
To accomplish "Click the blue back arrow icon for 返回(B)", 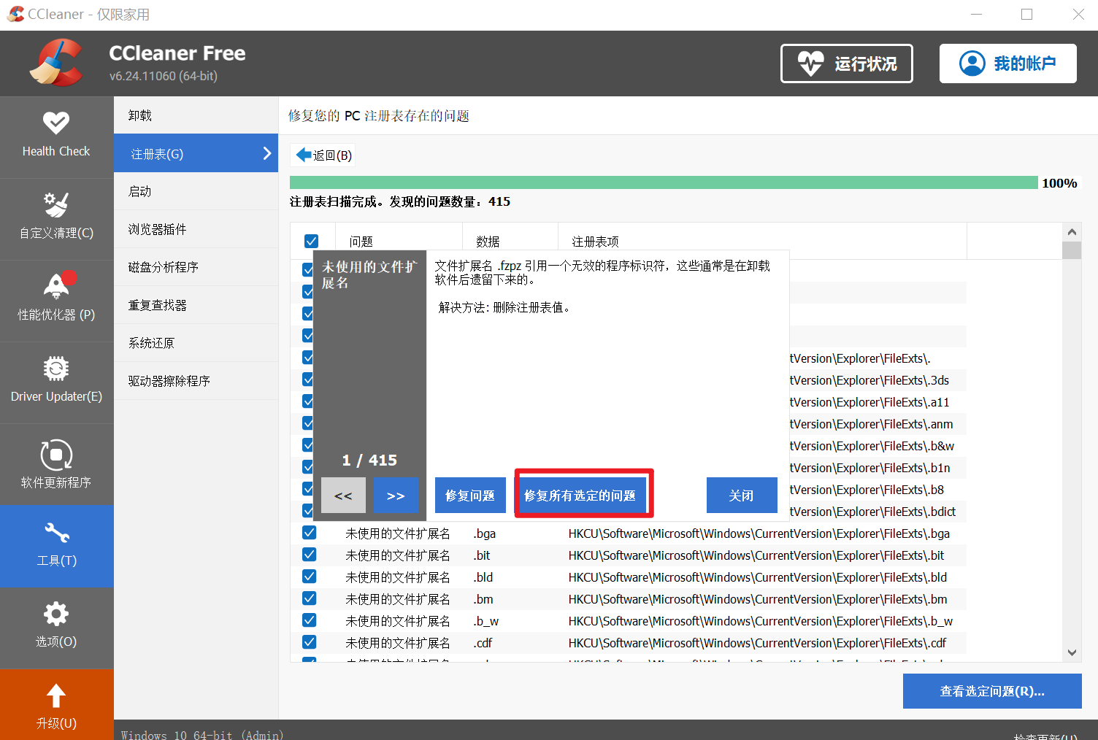I will (x=304, y=155).
